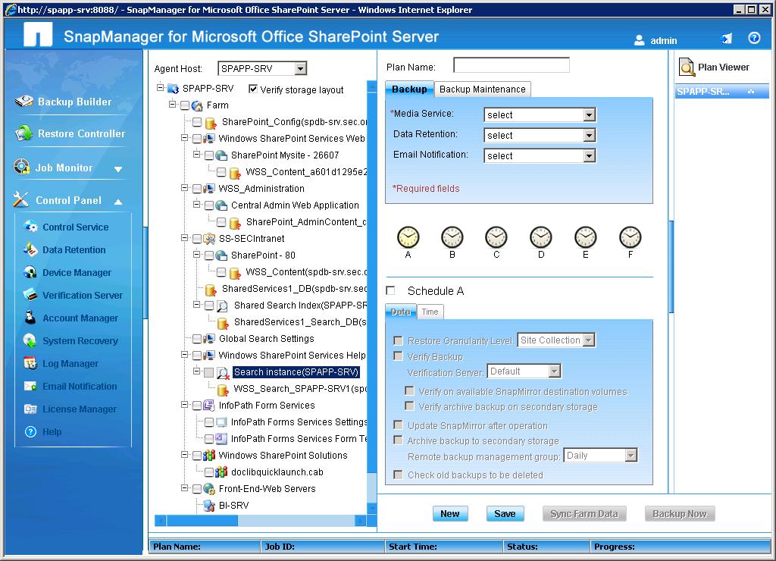Check the WSS_Administration checkbox
The width and height of the screenshot is (776, 561).
pos(198,189)
